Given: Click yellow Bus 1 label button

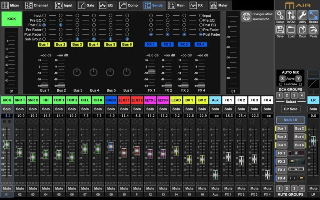Looking at the screenshot, I should tap(44, 44).
